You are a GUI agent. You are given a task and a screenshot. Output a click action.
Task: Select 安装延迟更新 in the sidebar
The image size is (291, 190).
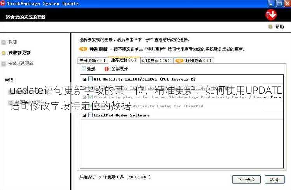pos(21,64)
